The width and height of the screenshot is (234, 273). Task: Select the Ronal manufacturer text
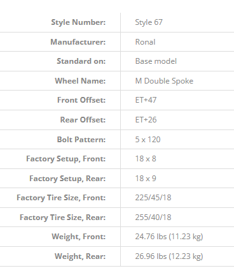145,42
